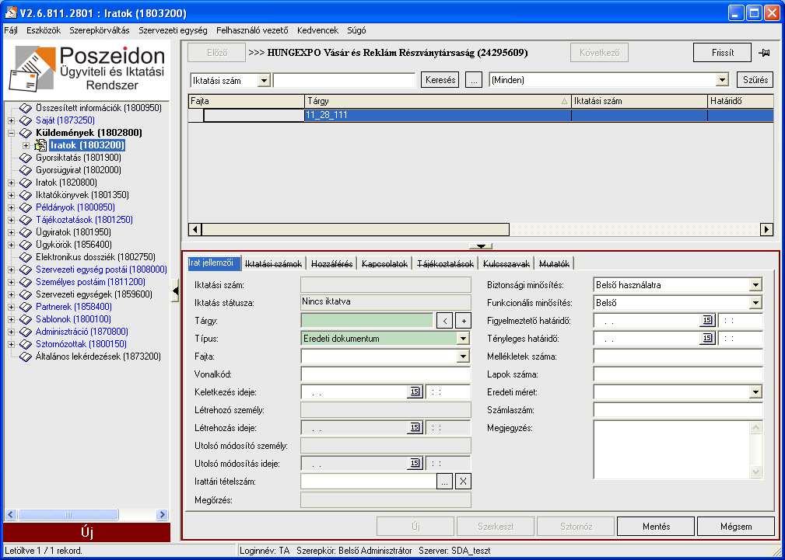Click the left panel's horizontal scrollbar right arrow
785x560 pixels.
coord(162,514)
